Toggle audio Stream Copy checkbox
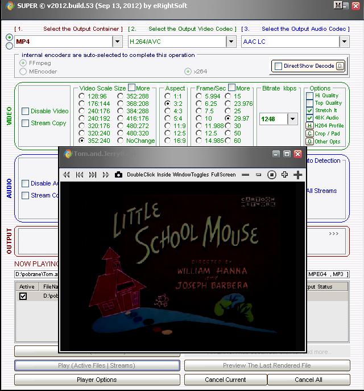 (25, 196)
